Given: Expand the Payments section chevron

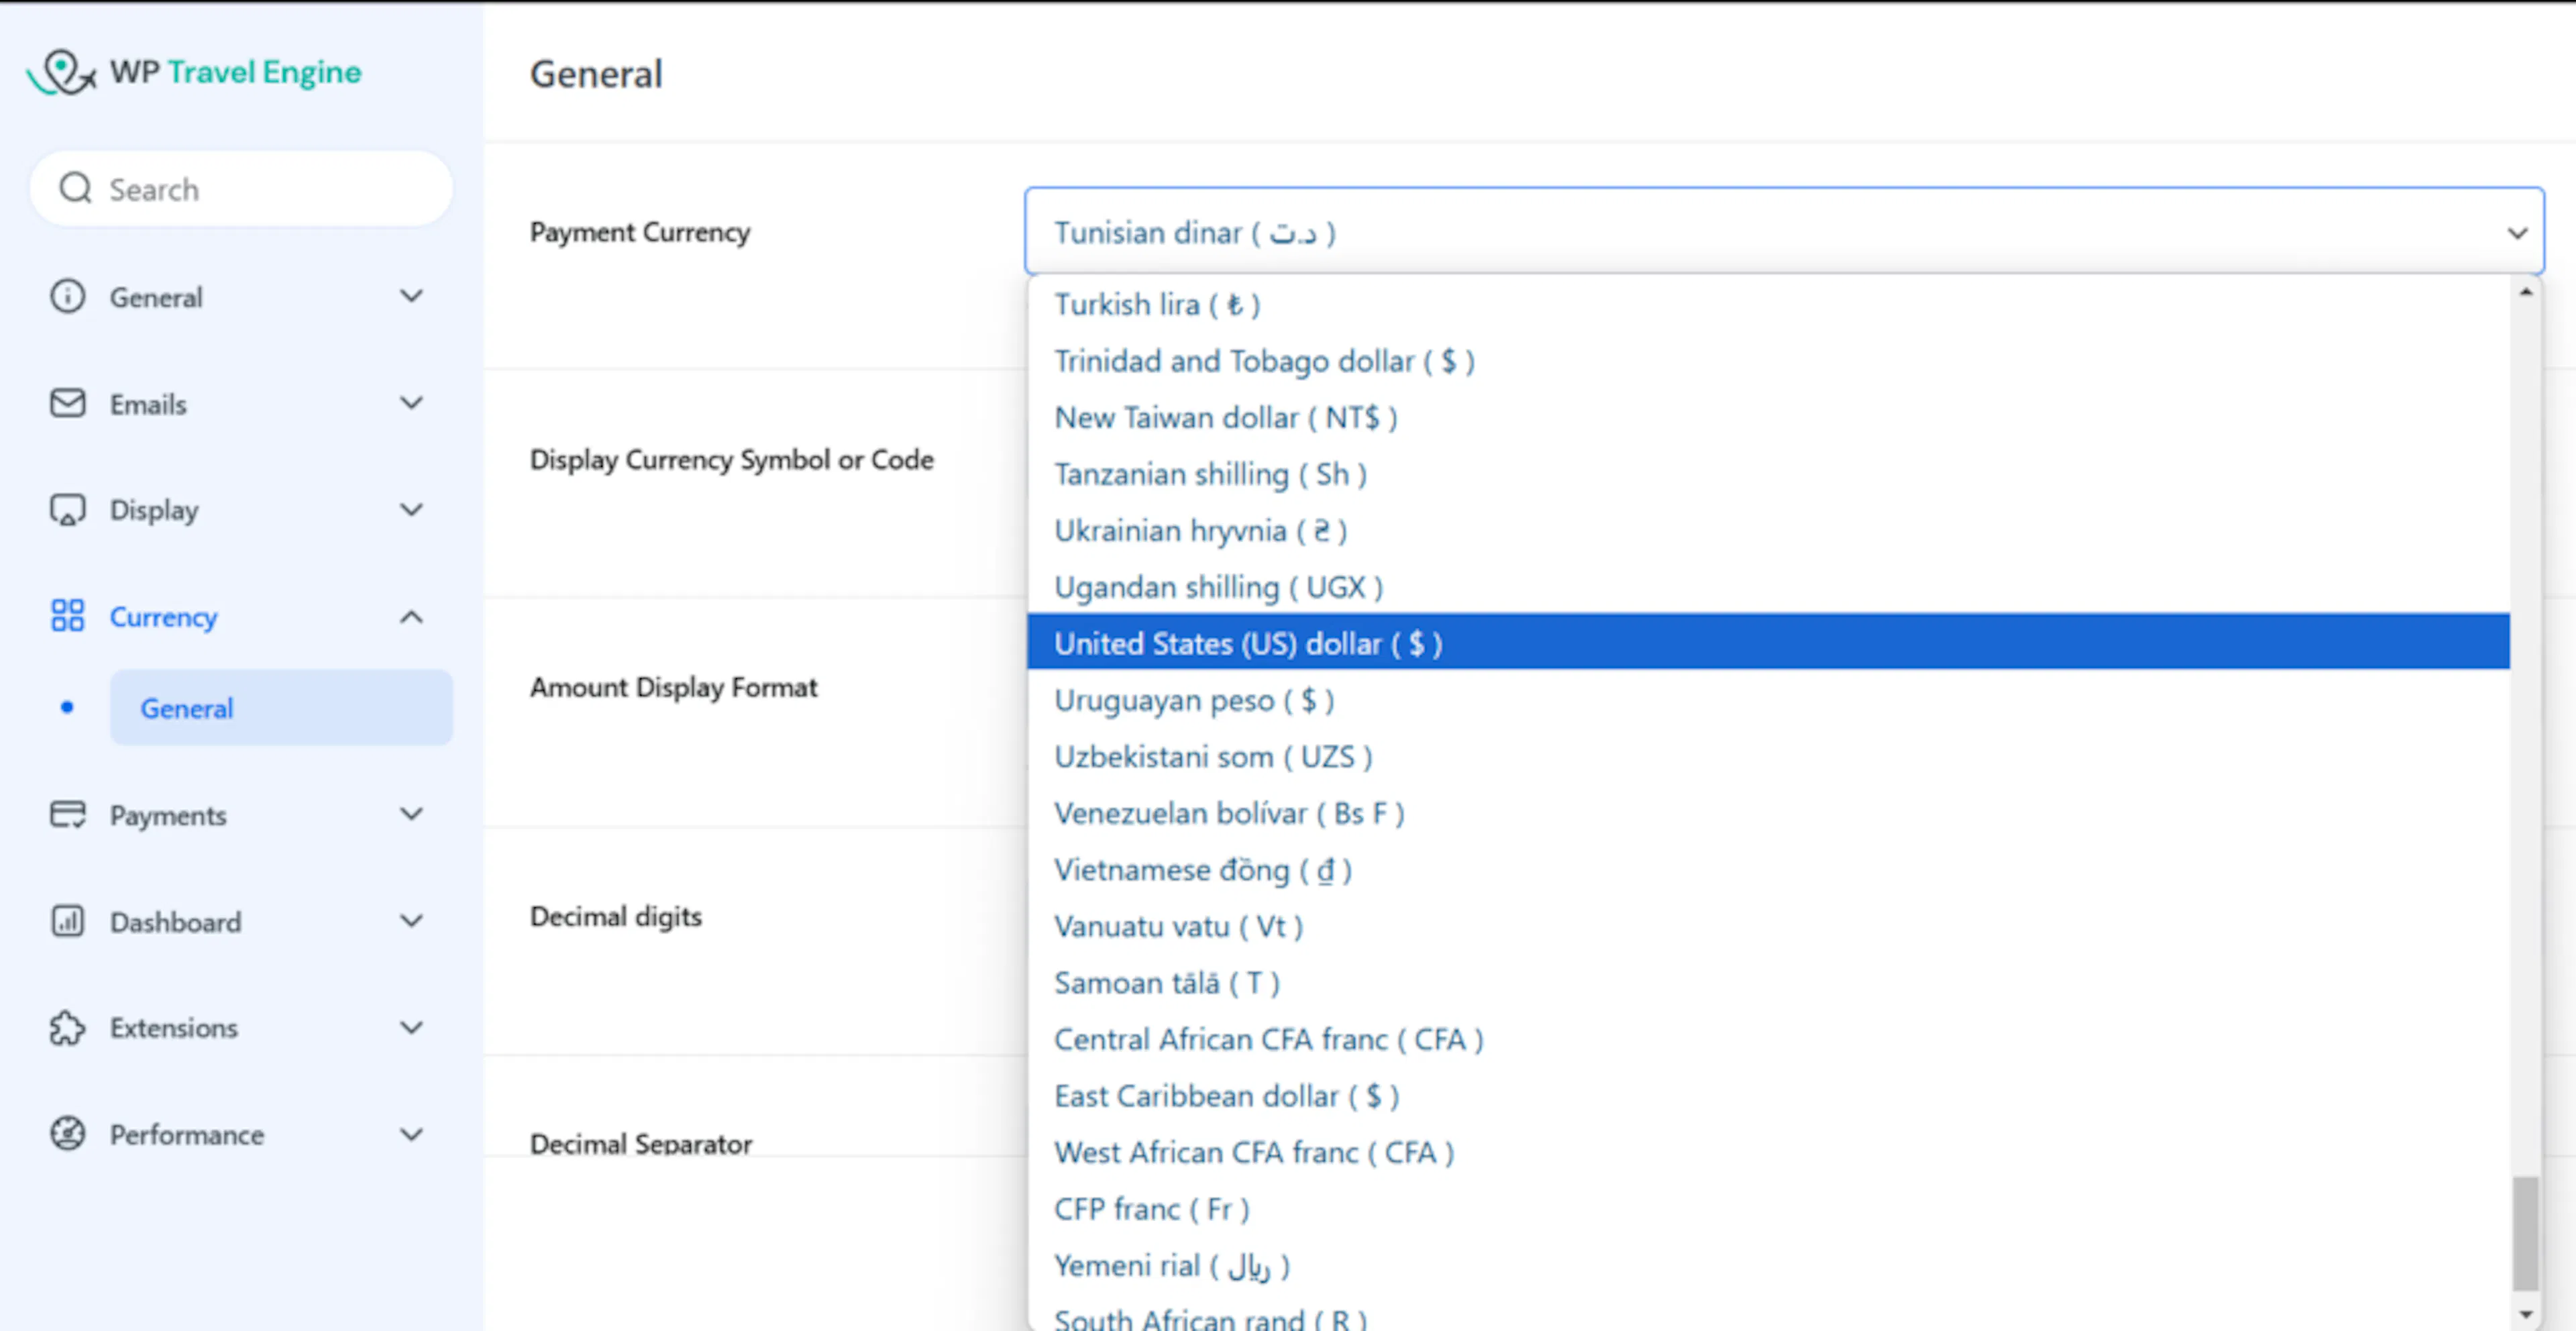Looking at the screenshot, I should [411, 814].
